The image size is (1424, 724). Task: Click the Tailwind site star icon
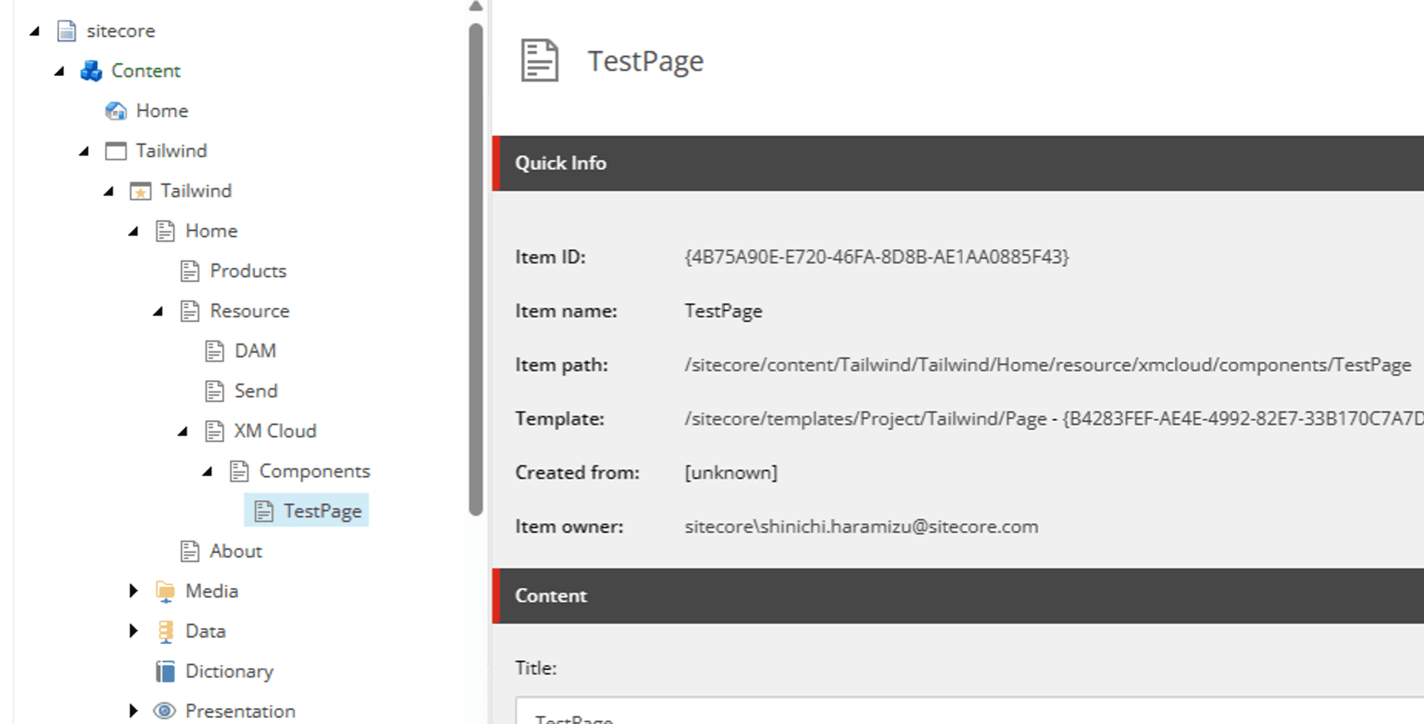coord(140,191)
